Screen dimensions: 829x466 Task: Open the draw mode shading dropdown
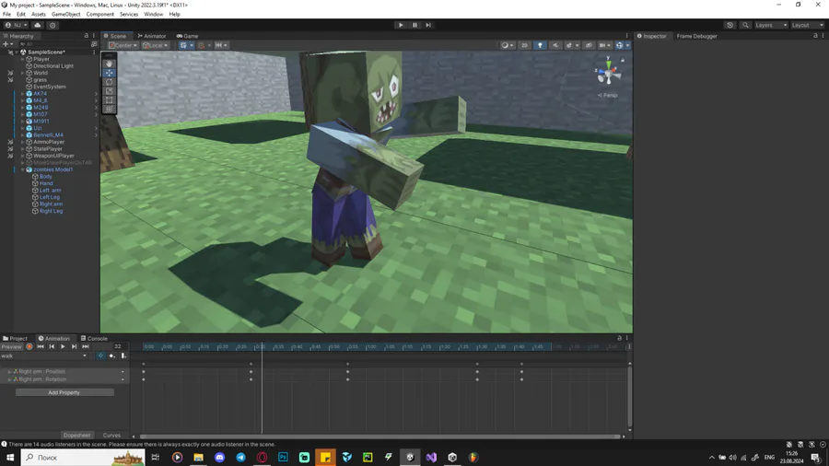pyautogui.click(x=508, y=45)
